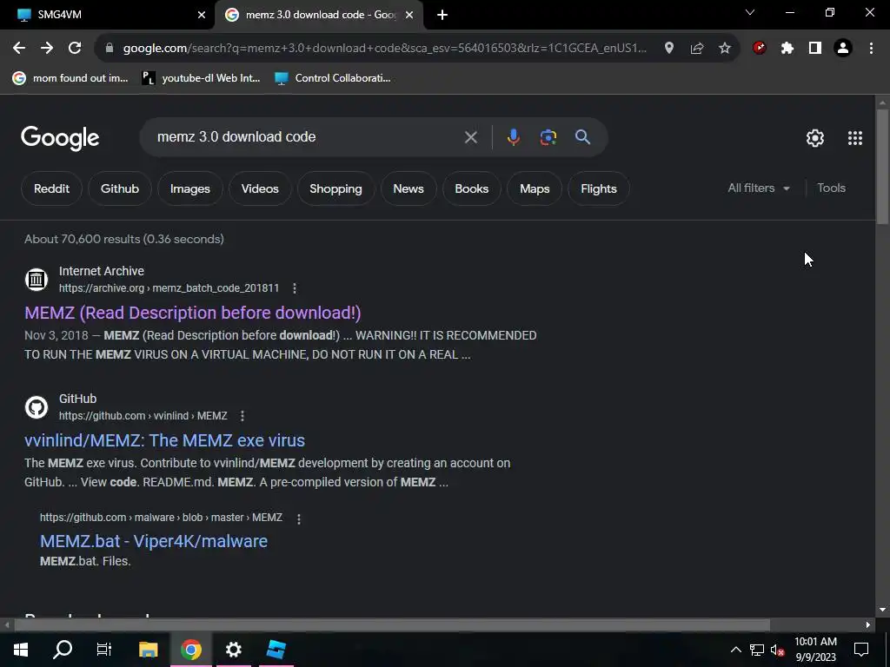
Task: Clear the search box with the X
Action: [x=470, y=137]
